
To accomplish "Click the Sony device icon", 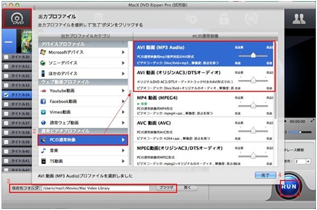I will 43,63.
